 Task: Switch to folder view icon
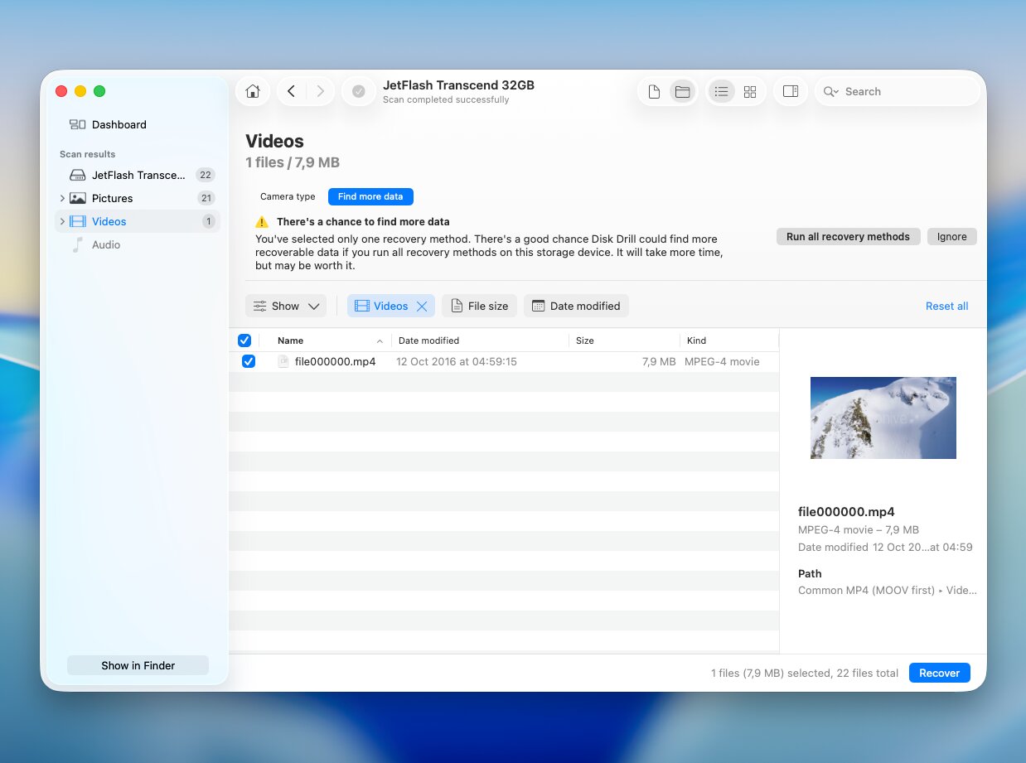click(682, 92)
